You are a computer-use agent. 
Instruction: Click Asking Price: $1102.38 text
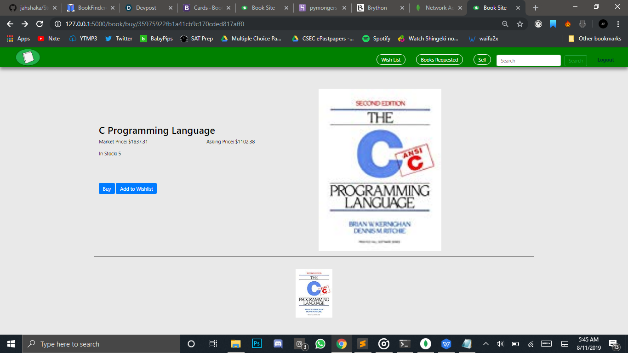pos(230,142)
